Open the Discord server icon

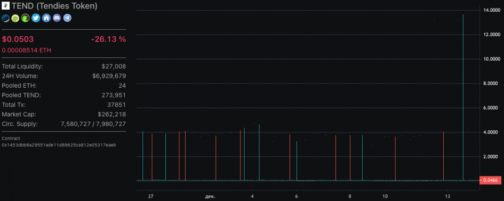57,18
